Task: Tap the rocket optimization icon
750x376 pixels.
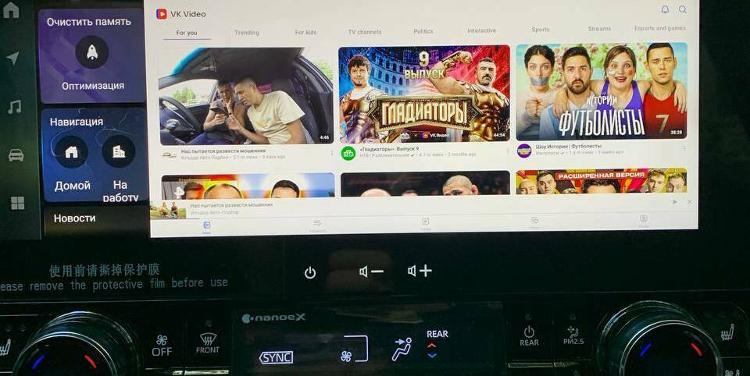Action: click(92, 52)
